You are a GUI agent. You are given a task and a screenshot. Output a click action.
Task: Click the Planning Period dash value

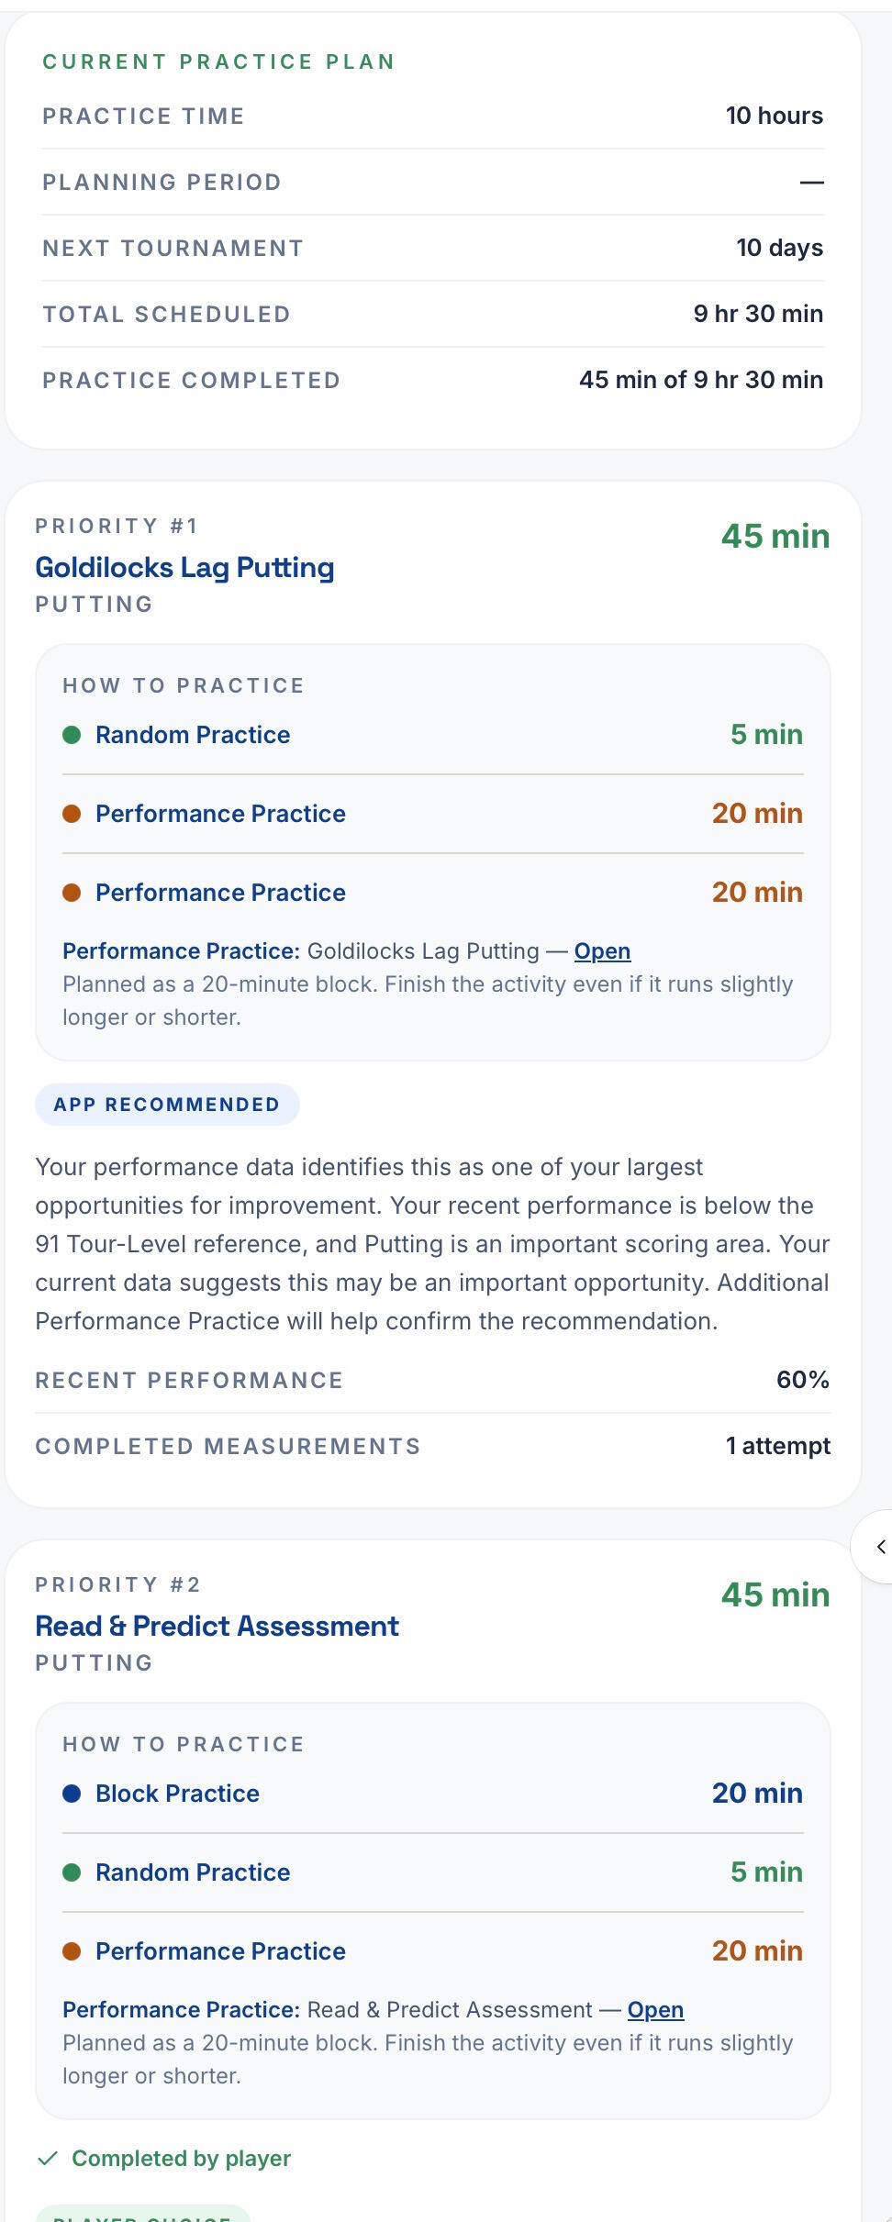point(811,182)
